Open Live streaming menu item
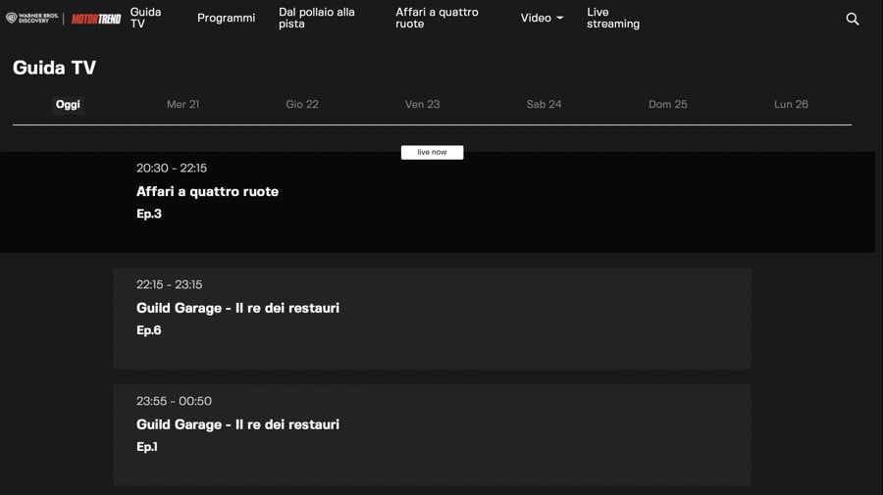This screenshot has height=495, width=883. point(613,18)
